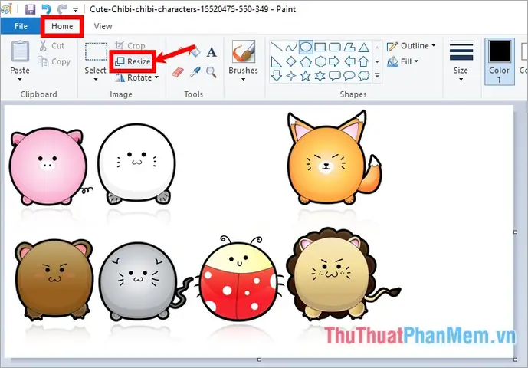Select the Magnifier tool

tap(212, 72)
